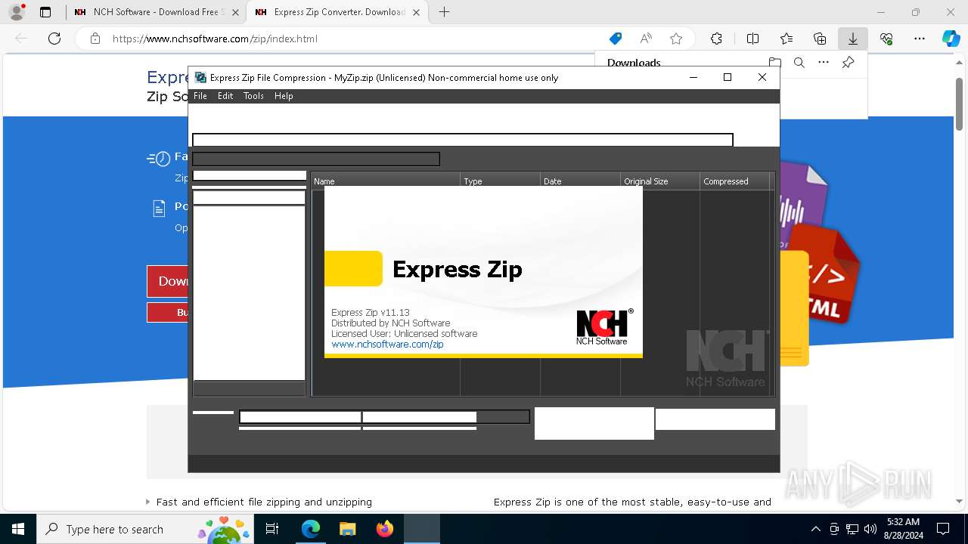Open the shopping tag icon in address bar

coord(616,39)
